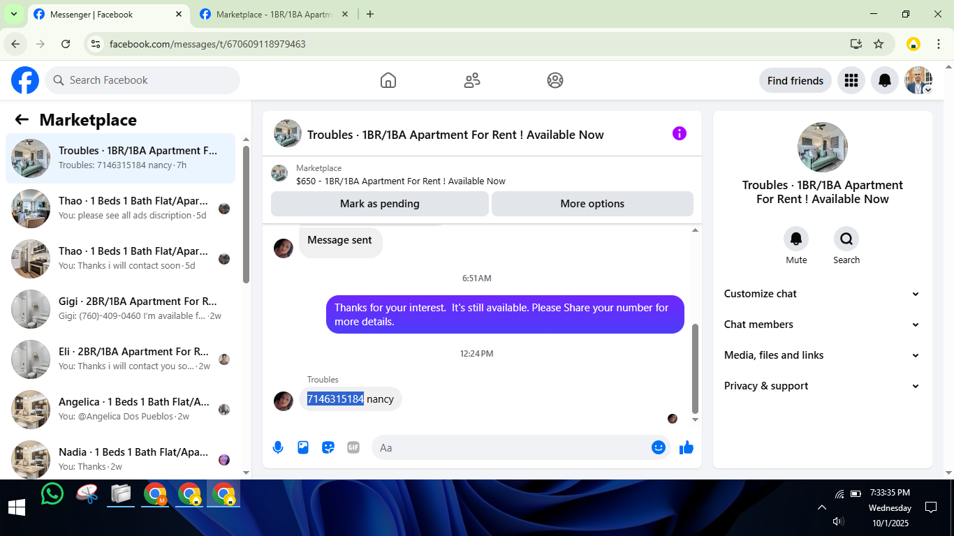Open the emoji picker in message box
This screenshot has width=954, height=536.
pos(658,447)
